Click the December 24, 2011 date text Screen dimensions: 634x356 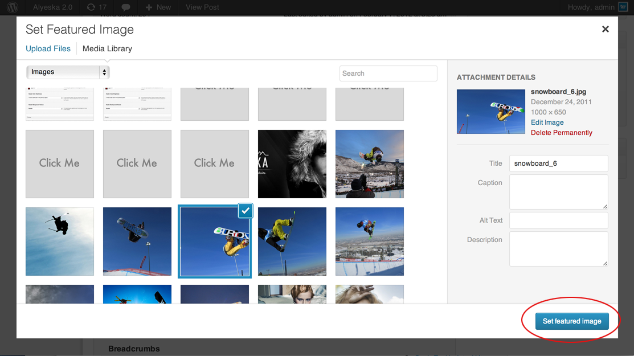pos(561,102)
